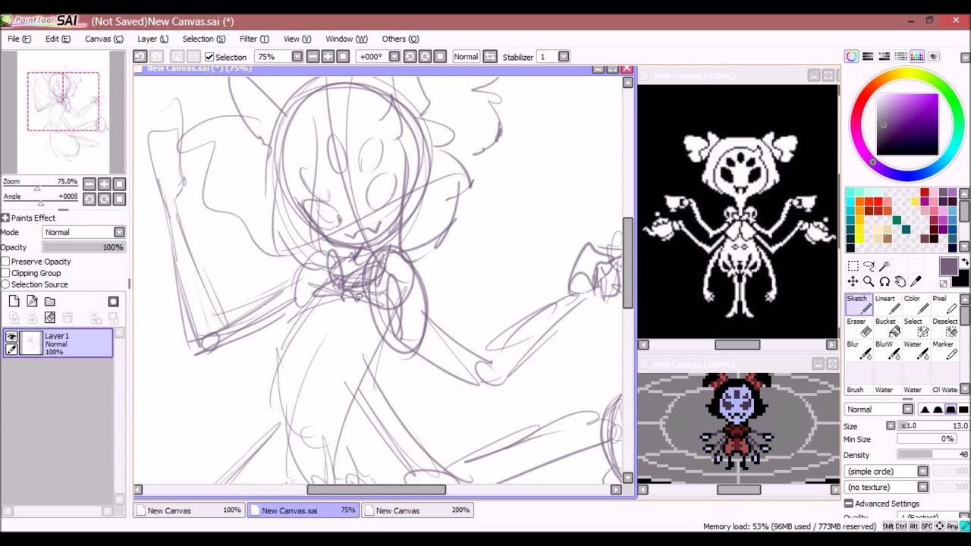Select the rectangular selection tool

click(x=853, y=266)
